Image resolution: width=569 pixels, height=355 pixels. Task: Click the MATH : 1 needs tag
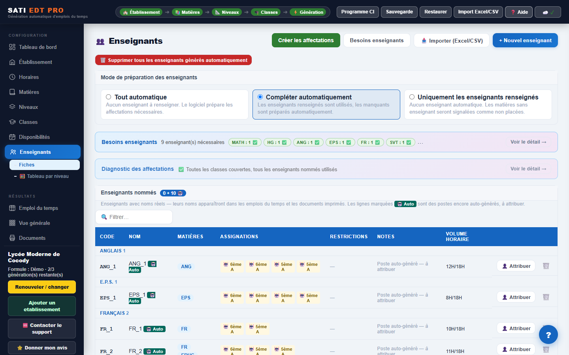coord(245,142)
